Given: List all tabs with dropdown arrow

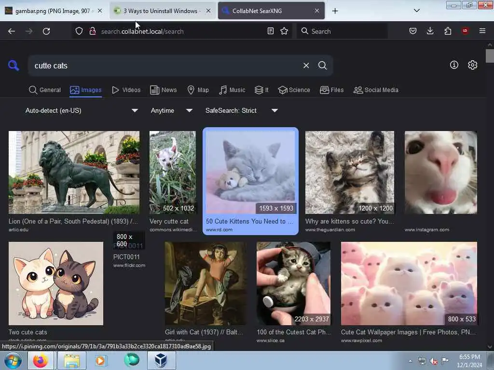Looking at the screenshot, I should click(x=416, y=11).
